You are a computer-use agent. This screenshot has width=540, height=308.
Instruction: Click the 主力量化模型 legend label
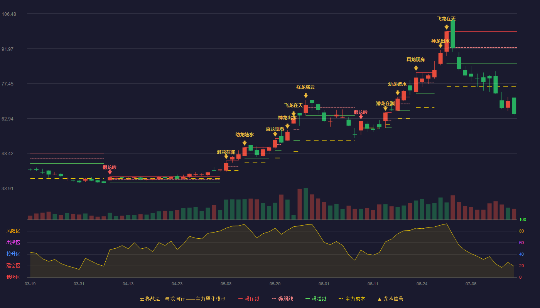click(x=211, y=299)
